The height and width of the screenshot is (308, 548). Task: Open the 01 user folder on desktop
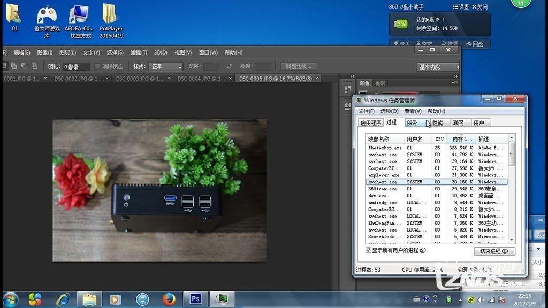click(x=14, y=18)
